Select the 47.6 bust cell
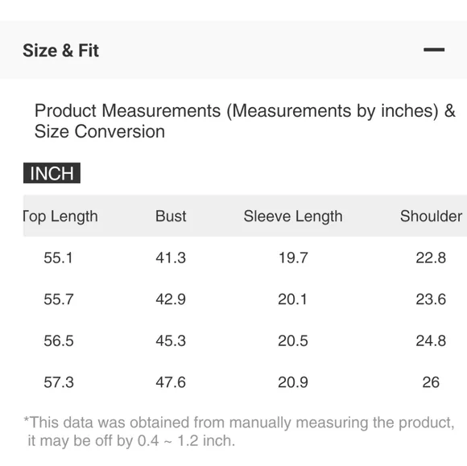The image size is (467, 466). coord(171,382)
